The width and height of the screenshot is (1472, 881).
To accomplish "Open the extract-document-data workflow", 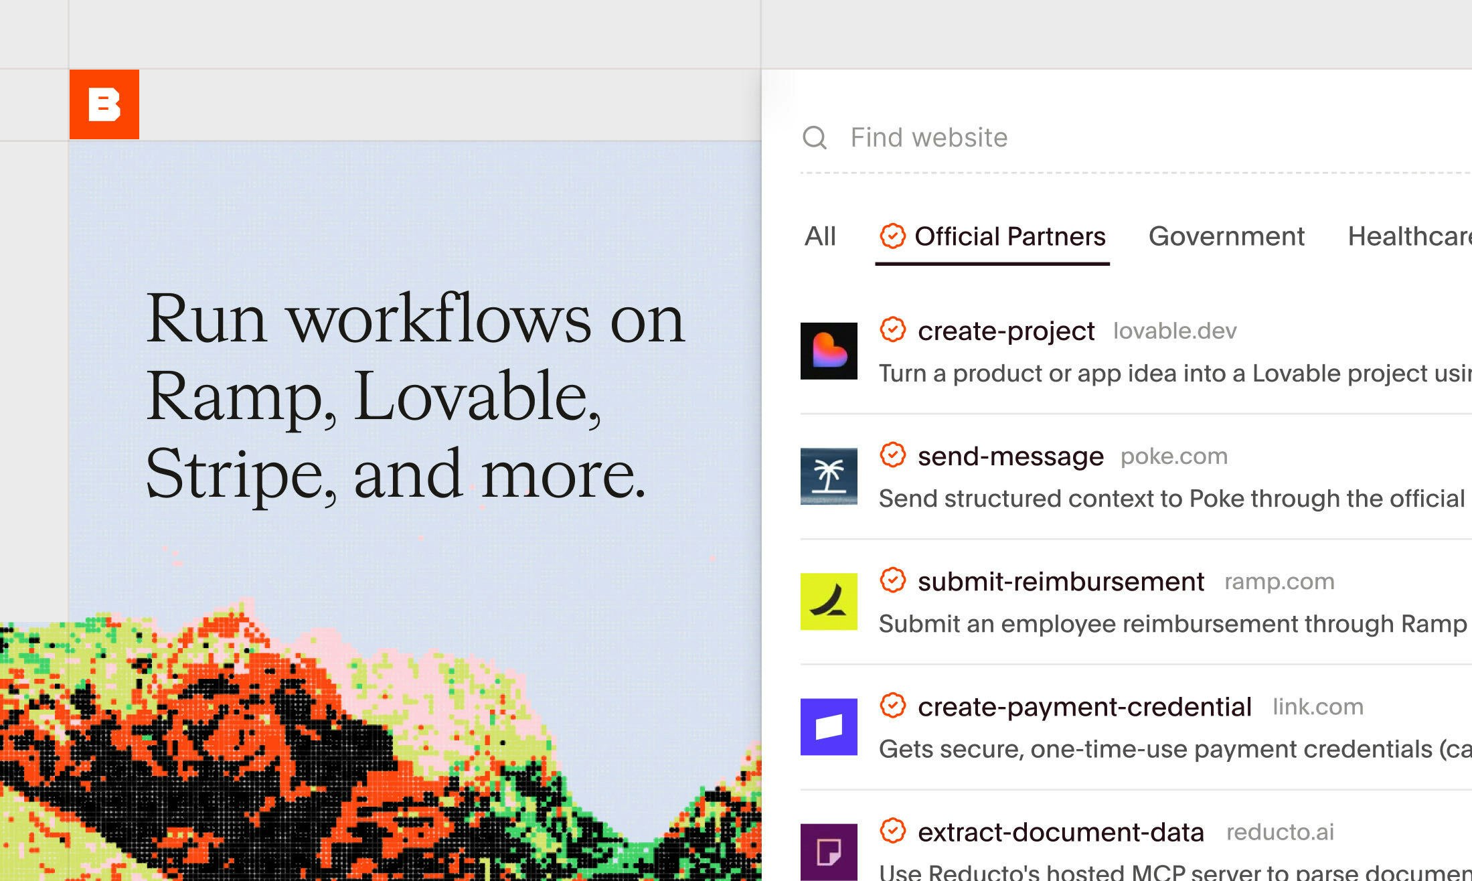I will click(x=1060, y=832).
